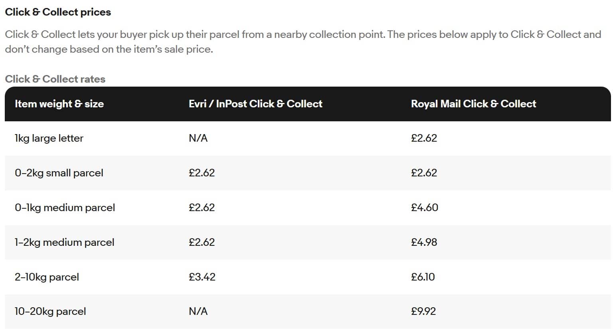Select the Click & Collect rates caption
The image size is (613, 336).
click(55, 79)
